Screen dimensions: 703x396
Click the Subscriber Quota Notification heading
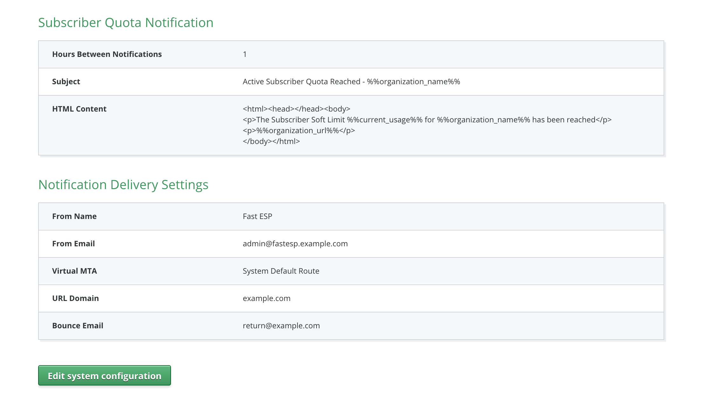click(x=126, y=23)
